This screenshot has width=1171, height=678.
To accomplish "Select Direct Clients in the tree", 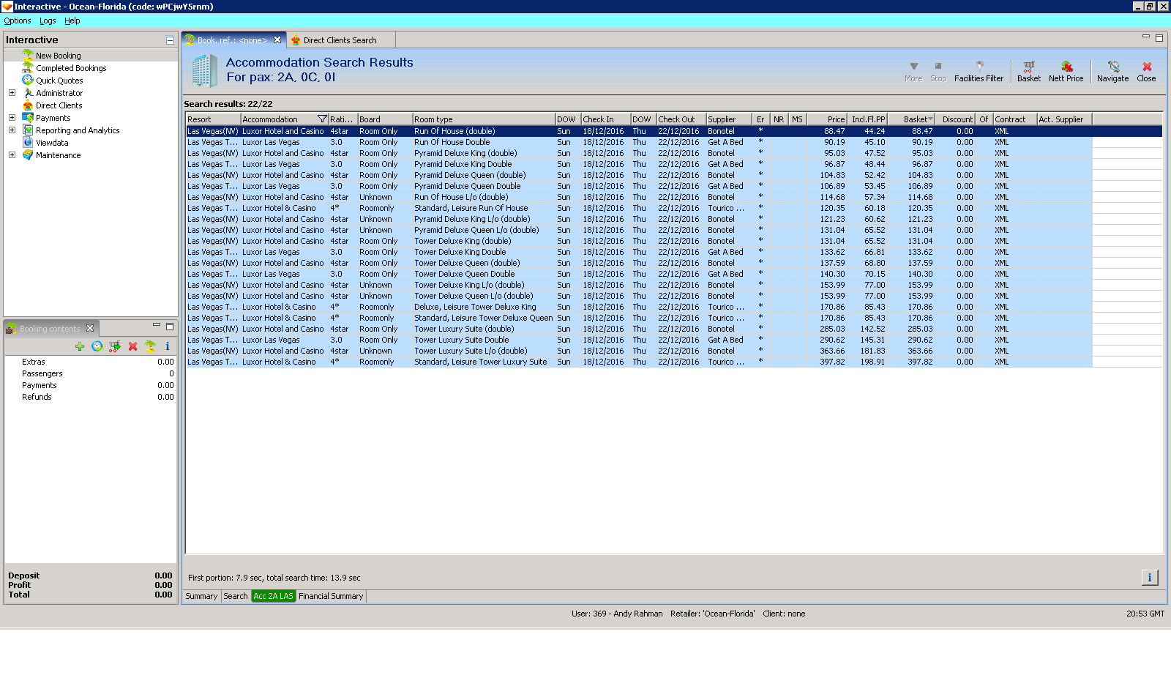I will tap(59, 105).
